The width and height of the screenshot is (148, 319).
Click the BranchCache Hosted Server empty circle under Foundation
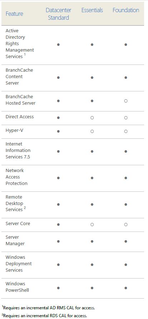point(126,101)
